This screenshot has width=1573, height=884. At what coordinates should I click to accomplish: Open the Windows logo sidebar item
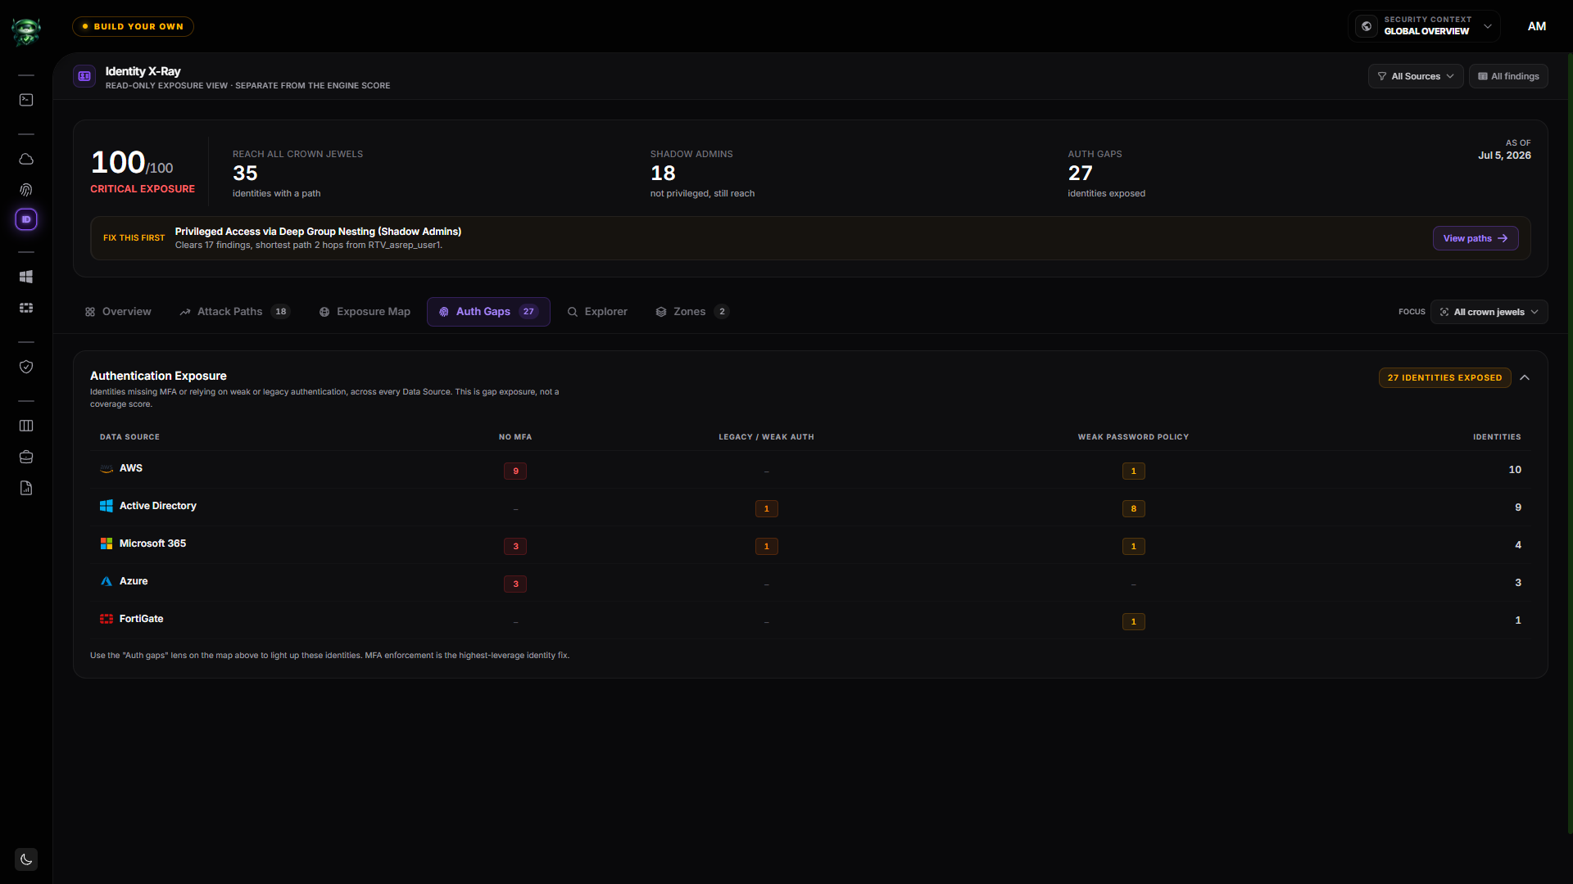point(26,277)
